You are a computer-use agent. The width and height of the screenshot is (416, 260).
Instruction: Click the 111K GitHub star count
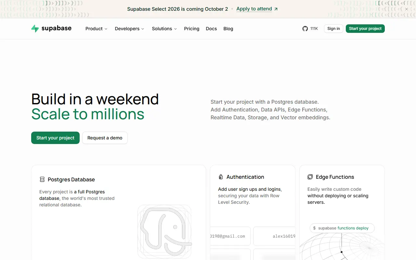(314, 29)
